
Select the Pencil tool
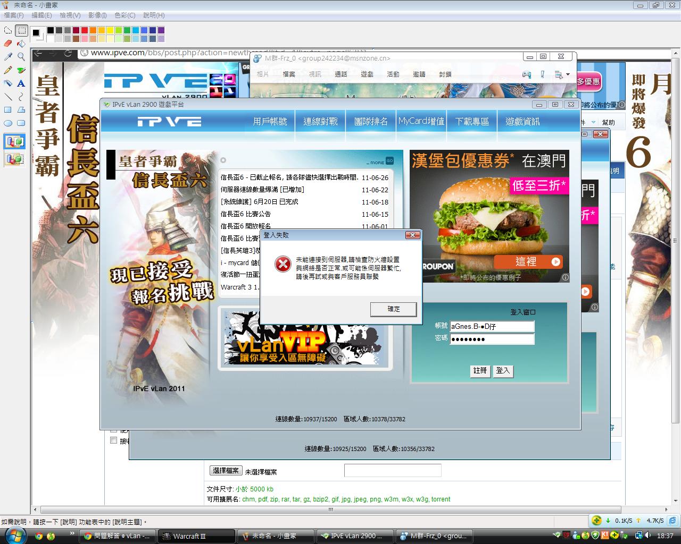(x=8, y=70)
